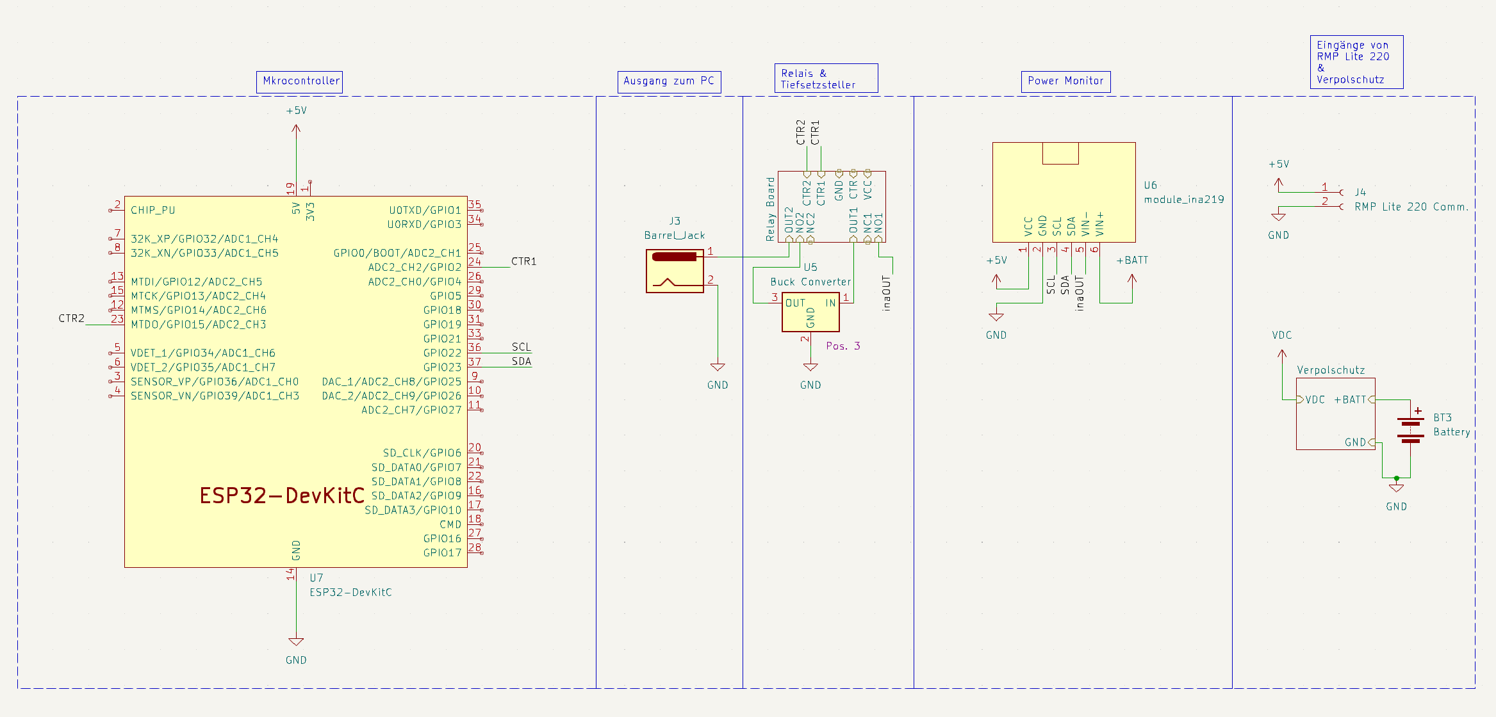Click the J4 reference designator

[x=1360, y=192]
